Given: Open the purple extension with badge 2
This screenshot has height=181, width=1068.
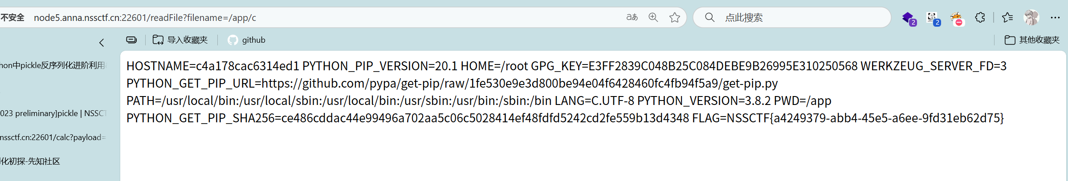Looking at the screenshot, I should [x=908, y=18].
